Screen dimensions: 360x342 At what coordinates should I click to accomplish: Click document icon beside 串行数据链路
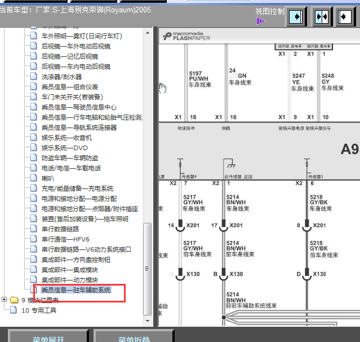click(x=33, y=229)
